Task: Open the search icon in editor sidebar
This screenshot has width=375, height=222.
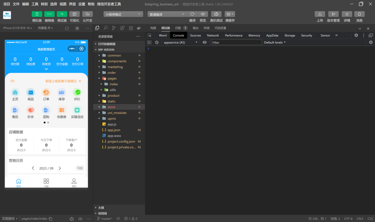Action: tap(106, 28)
